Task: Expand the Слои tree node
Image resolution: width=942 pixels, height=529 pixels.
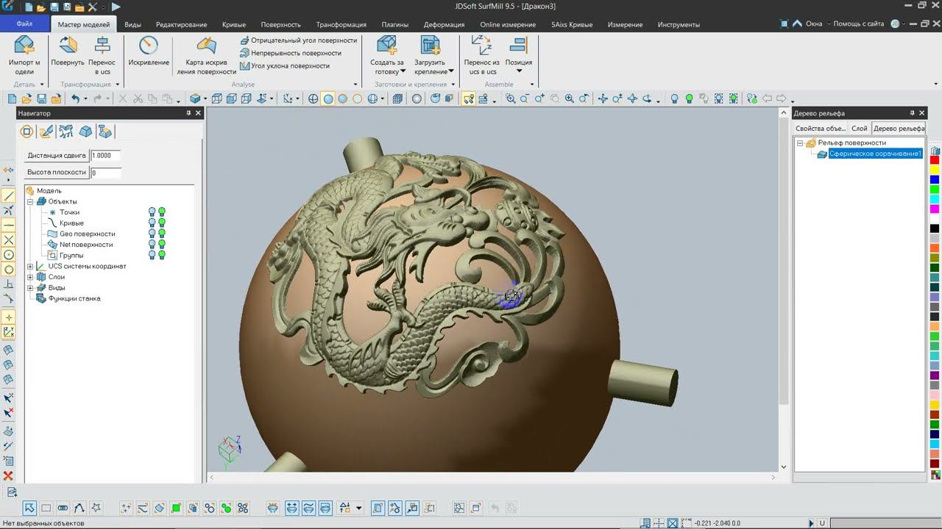Action: 30,277
